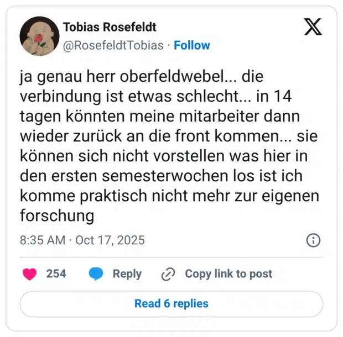Click the Oct 17, 2025 date
The width and height of the screenshot is (343, 337).
[x=110, y=240]
